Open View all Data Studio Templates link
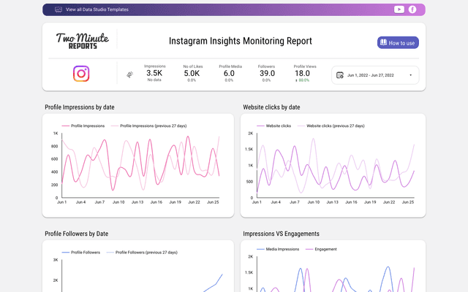Viewport: 468px width, 292px height. click(x=97, y=9)
